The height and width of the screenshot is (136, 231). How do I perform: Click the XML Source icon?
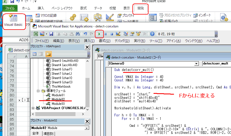pos(153,17)
